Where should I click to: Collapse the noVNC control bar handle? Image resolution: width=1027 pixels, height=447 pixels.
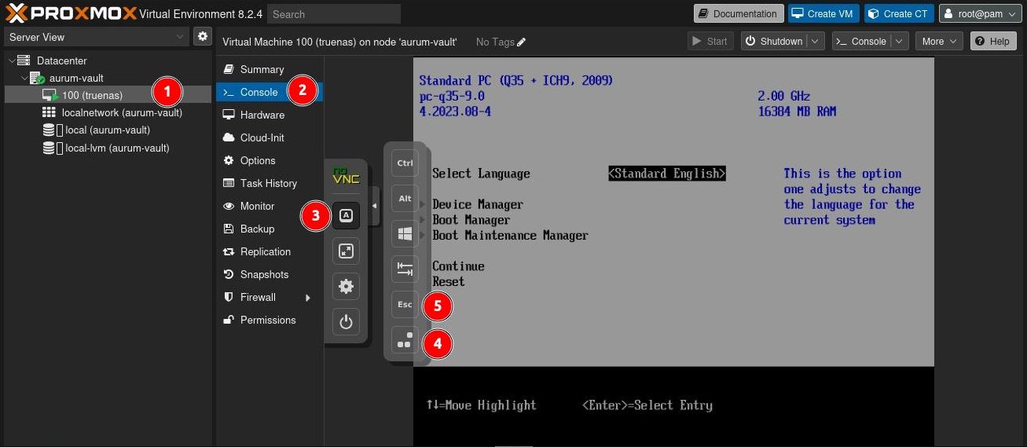(x=375, y=206)
